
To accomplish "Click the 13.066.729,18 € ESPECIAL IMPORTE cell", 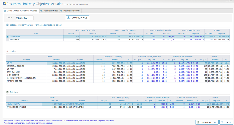I will point(115,78).
